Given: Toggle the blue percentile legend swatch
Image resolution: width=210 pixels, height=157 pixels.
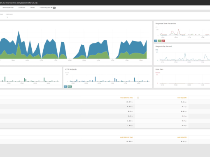Looking at the screenshot, I should click(x=156, y=41).
